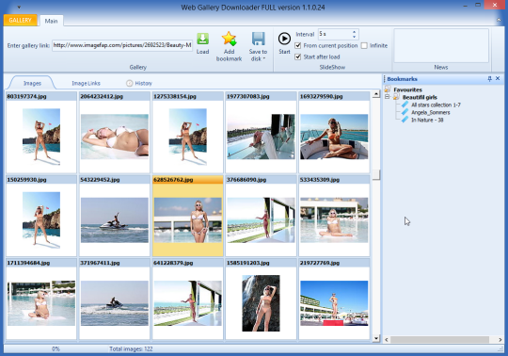Select thumbnail 1585191203.jpg
Image resolution: width=508 pixels, height=356 pixels.
point(261,299)
